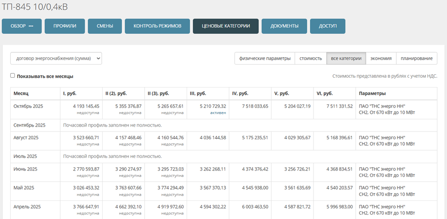Switch view to физические параметры
447x219 pixels.
coord(264,58)
